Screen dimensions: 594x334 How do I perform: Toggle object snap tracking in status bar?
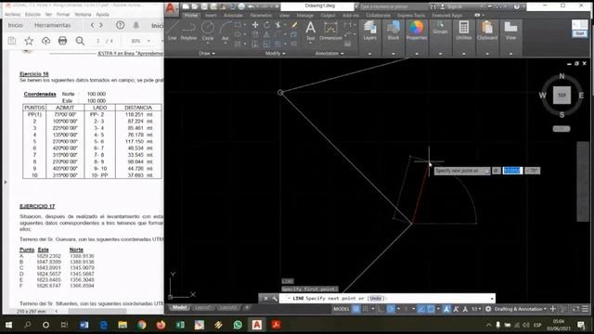coord(420,309)
